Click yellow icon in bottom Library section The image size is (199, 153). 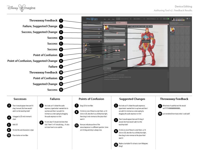[99, 57]
